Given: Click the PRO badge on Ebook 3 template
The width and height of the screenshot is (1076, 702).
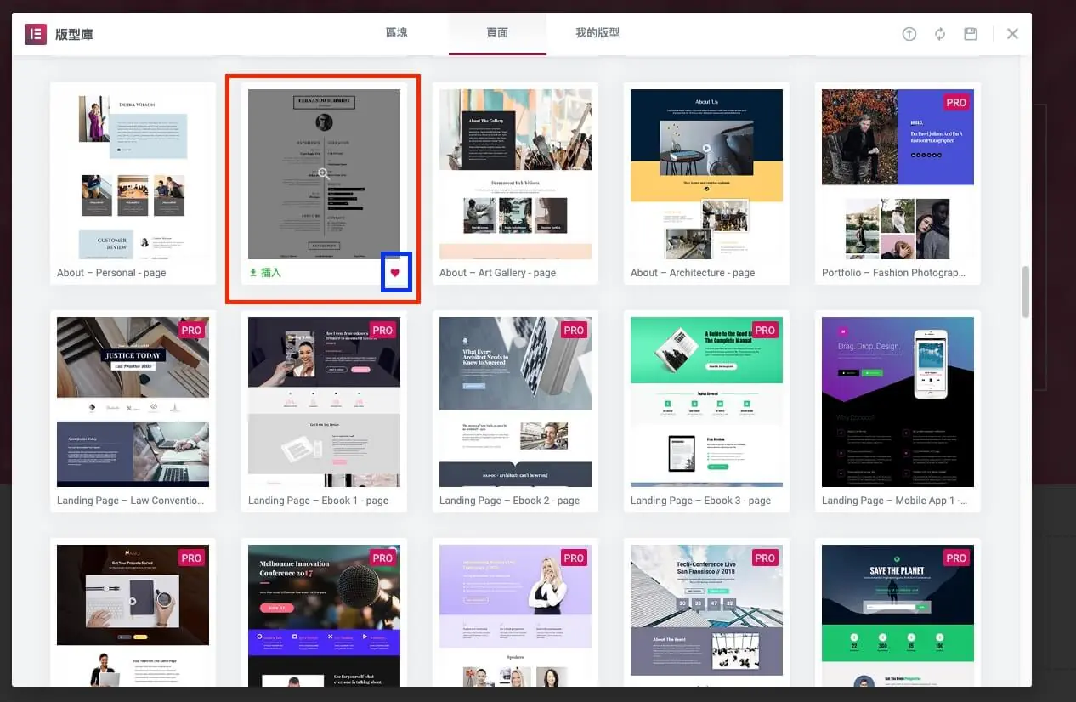Looking at the screenshot, I should [765, 330].
